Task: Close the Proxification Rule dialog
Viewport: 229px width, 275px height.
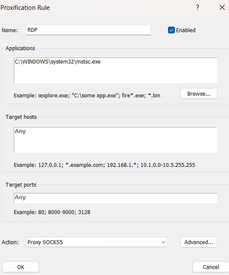Action: click(x=222, y=7)
